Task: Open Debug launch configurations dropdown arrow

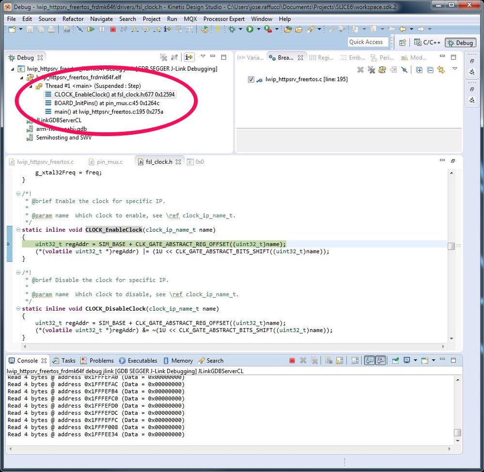Action: (240, 29)
